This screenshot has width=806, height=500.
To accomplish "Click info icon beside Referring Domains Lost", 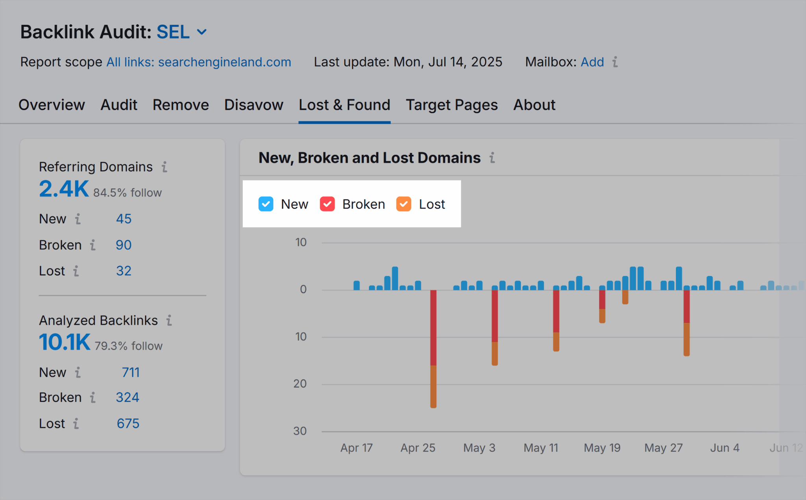I will tap(76, 271).
